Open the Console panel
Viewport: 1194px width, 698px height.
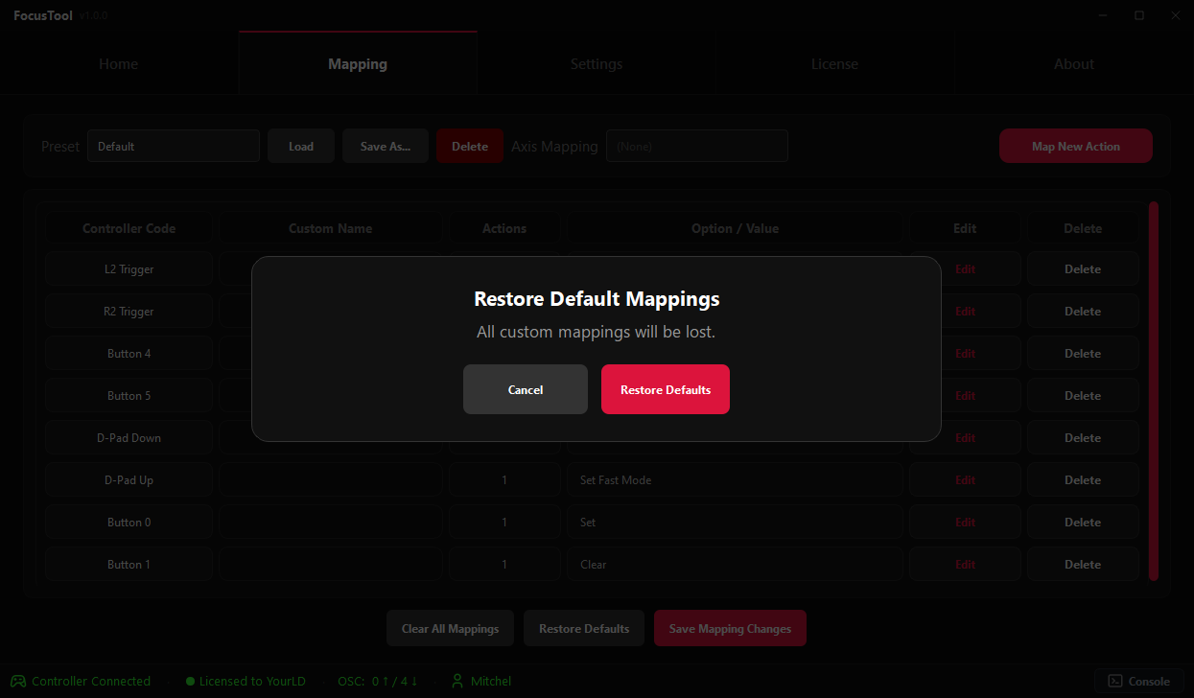(x=1139, y=681)
